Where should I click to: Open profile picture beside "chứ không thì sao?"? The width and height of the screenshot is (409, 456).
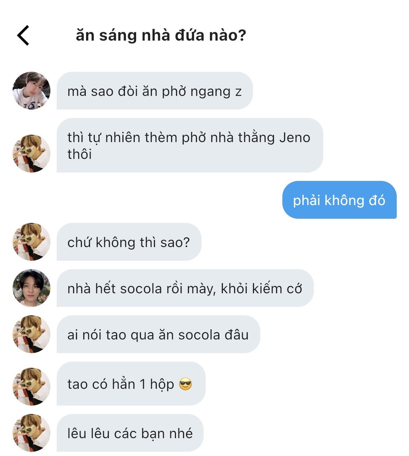31,242
